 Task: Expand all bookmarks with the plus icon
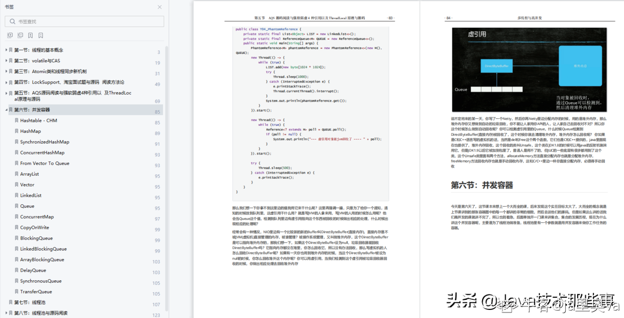click(10, 35)
